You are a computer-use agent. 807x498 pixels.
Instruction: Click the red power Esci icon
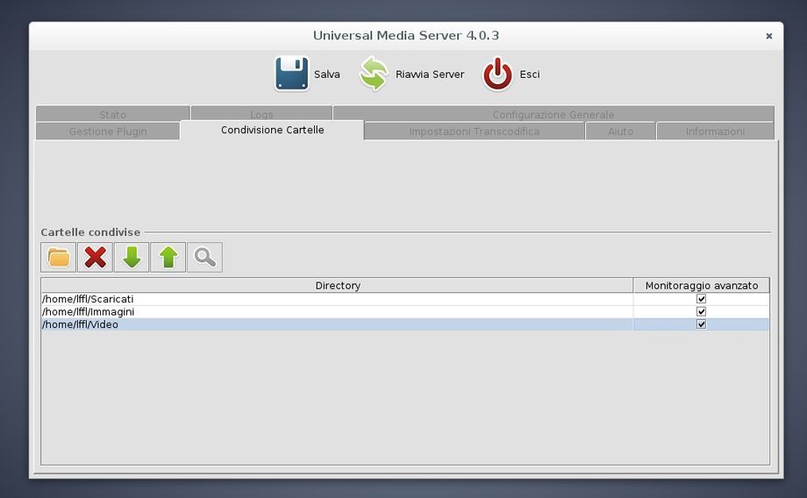497,74
